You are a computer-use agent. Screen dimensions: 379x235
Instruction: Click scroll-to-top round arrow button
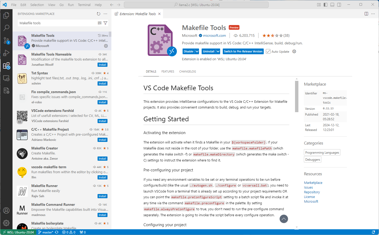(284, 219)
